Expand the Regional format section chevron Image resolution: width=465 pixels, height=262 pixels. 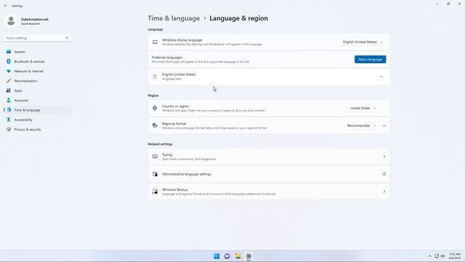tap(384, 126)
